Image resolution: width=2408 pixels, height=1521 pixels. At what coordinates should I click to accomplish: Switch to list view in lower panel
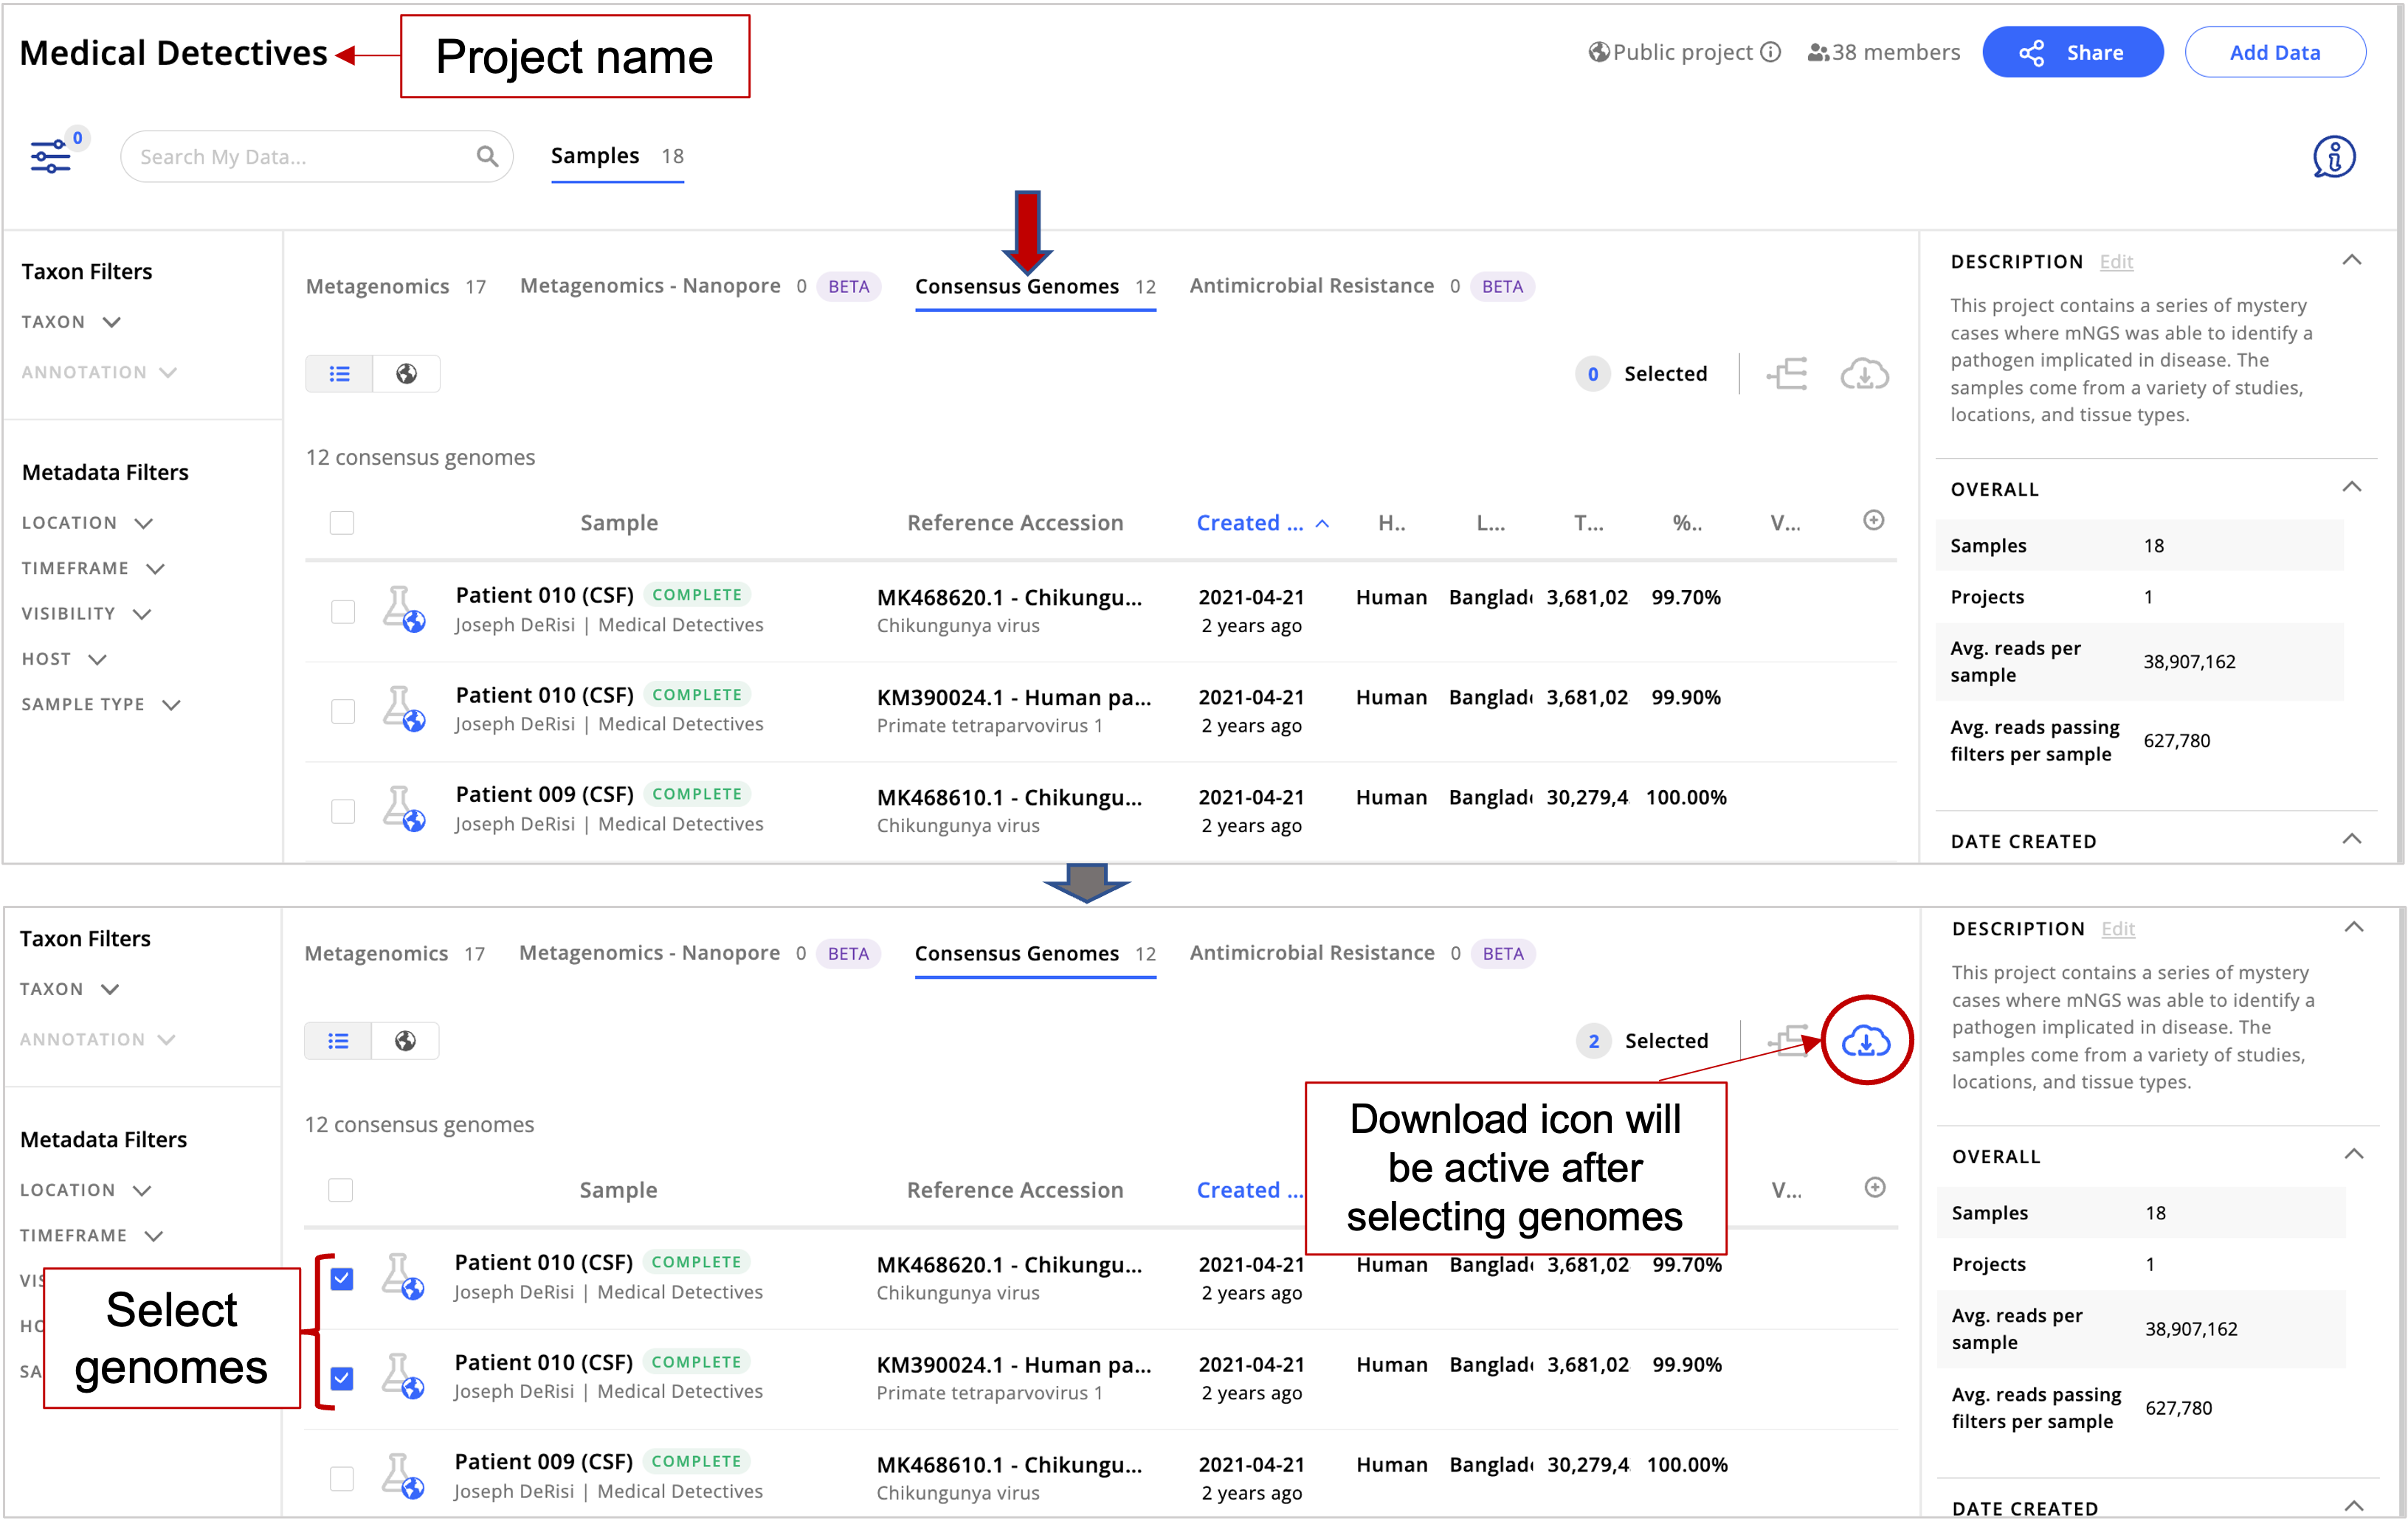338,1042
